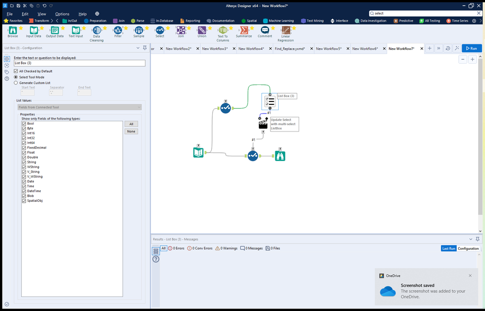Expand the Results panel options chevron
The width and height of the screenshot is (485, 311).
pyautogui.click(x=471, y=239)
